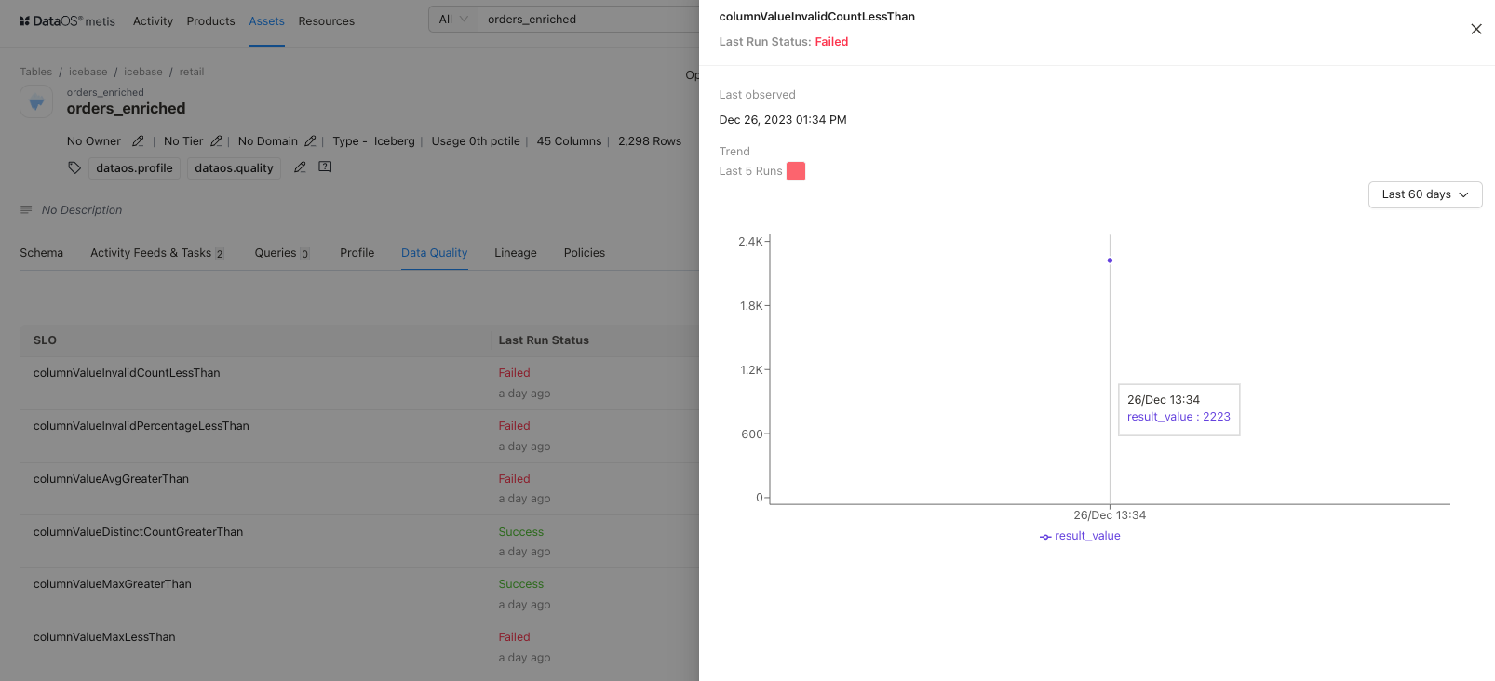The height and width of the screenshot is (681, 1495).
Task: Open the Assets menu
Action: click(266, 21)
